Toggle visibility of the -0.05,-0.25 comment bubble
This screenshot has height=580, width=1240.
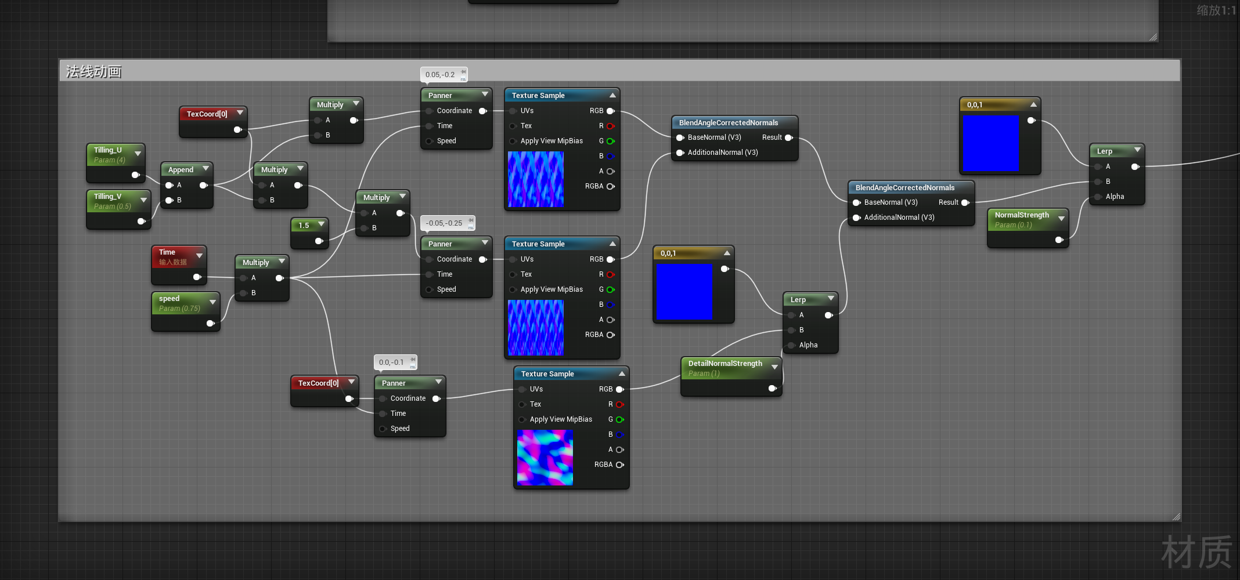(x=471, y=227)
